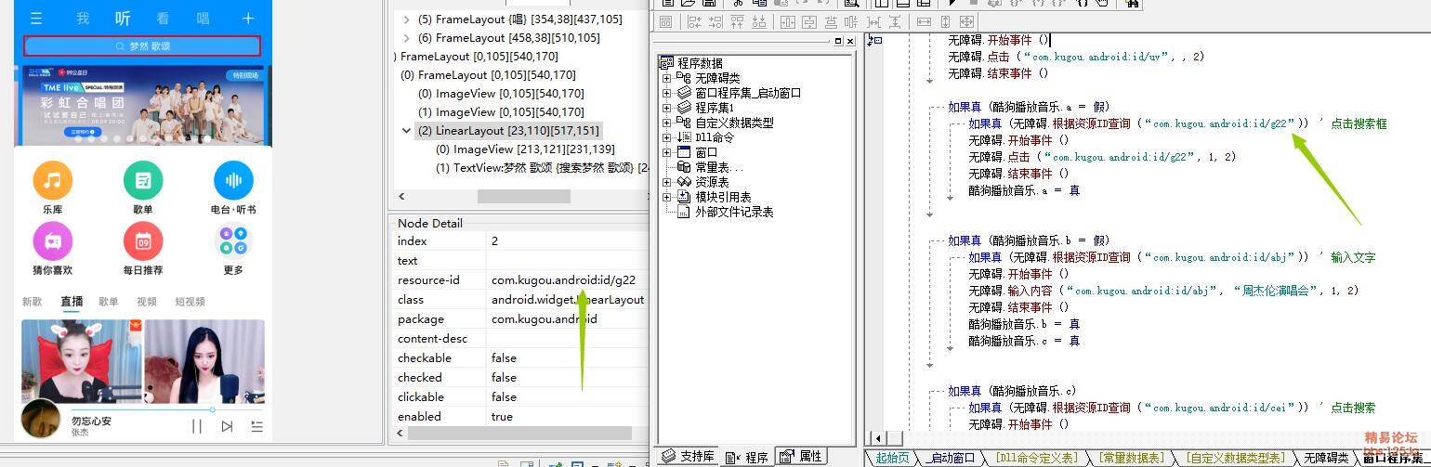The height and width of the screenshot is (467, 1431).
Task: Expand the 程序集1 tree node
Action: pos(666,108)
